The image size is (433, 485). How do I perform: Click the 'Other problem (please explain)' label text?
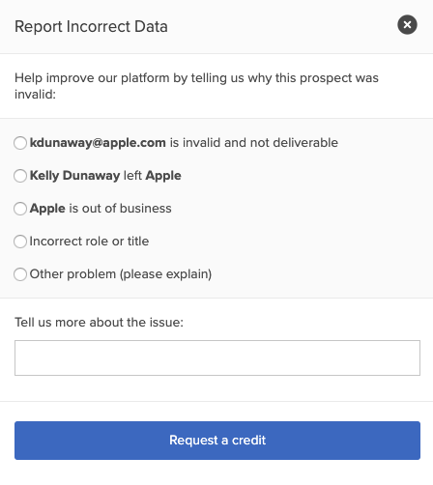tap(121, 274)
